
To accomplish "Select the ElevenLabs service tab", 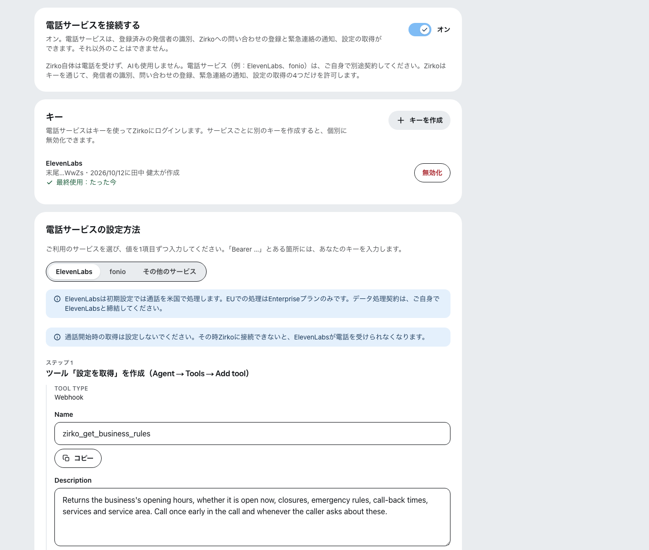I will (74, 272).
